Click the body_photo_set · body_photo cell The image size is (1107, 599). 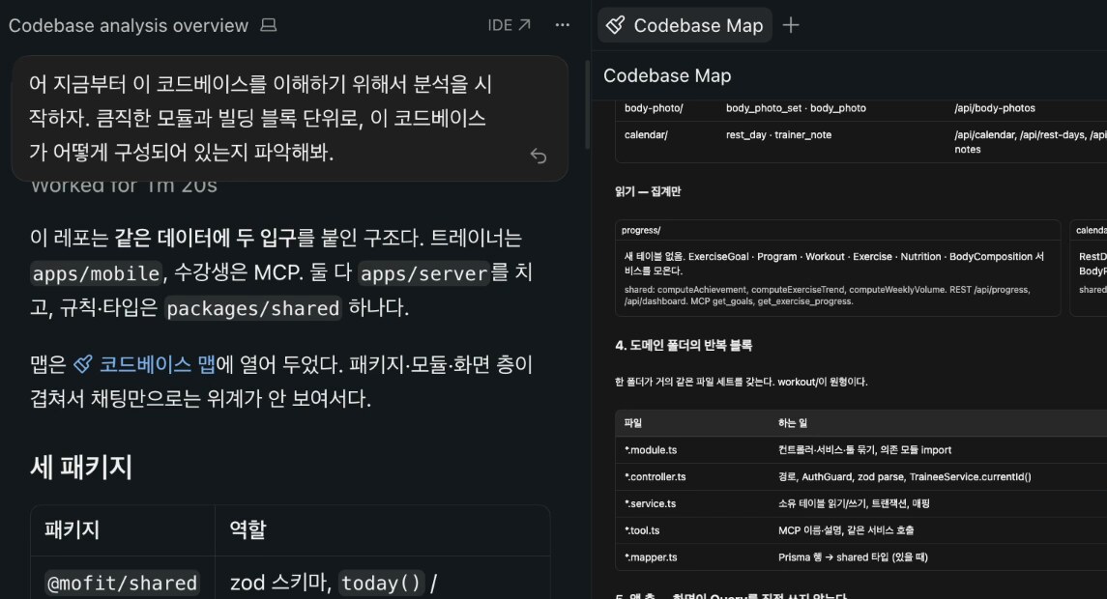[x=796, y=108]
